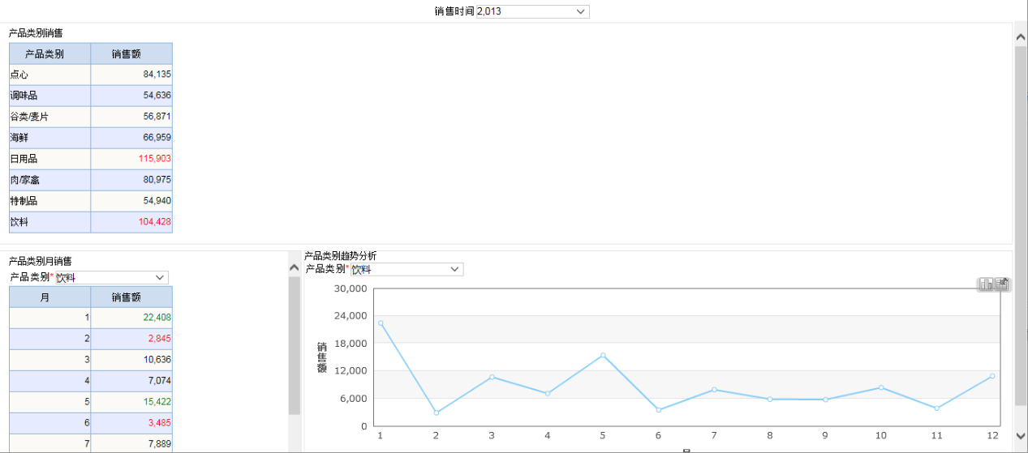This screenshot has width=1028, height=453.
Task: Click the monthly table scrollbar thumb
Action: coord(295,345)
